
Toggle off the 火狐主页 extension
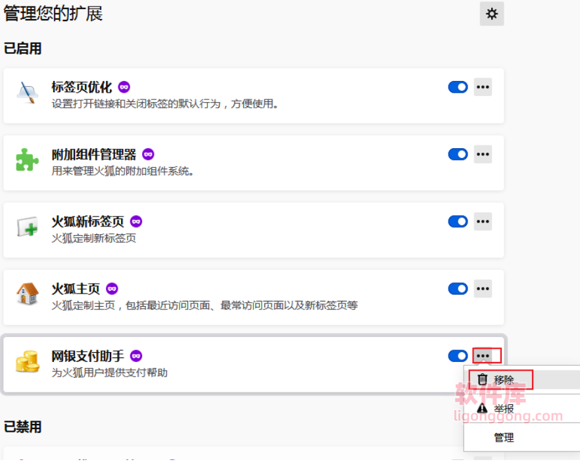(458, 288)
